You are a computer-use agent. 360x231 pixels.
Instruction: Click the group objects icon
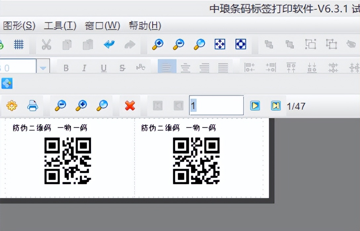(310, 44)
